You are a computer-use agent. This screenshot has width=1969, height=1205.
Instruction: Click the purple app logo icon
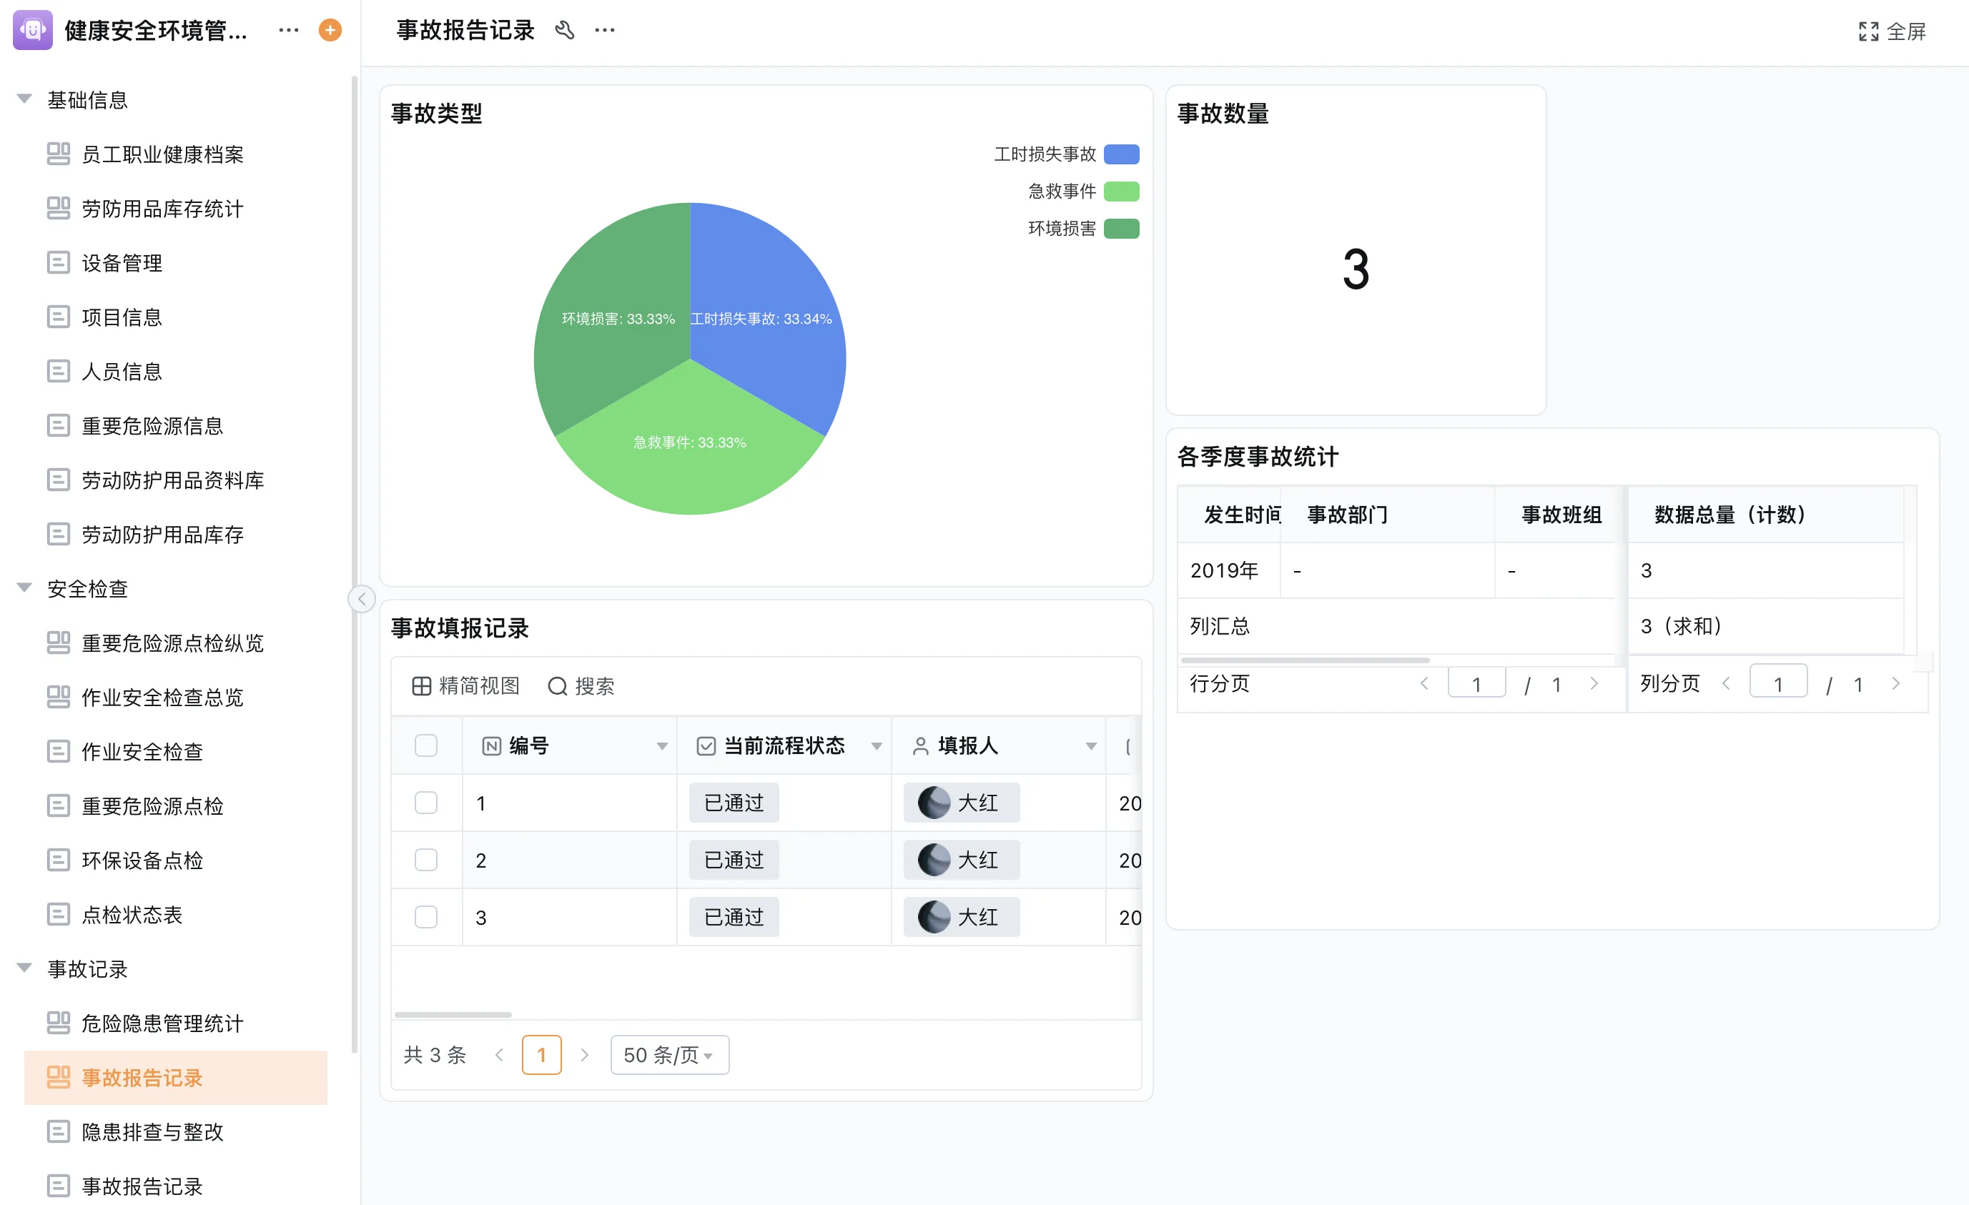pyautogui.click(x=33, y=30)
